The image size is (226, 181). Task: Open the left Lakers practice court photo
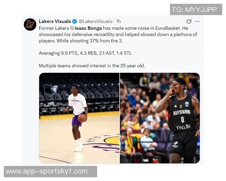coord(79,118)
